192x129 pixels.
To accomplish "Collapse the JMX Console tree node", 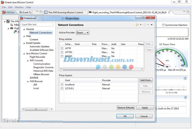I will coord(27,60).
